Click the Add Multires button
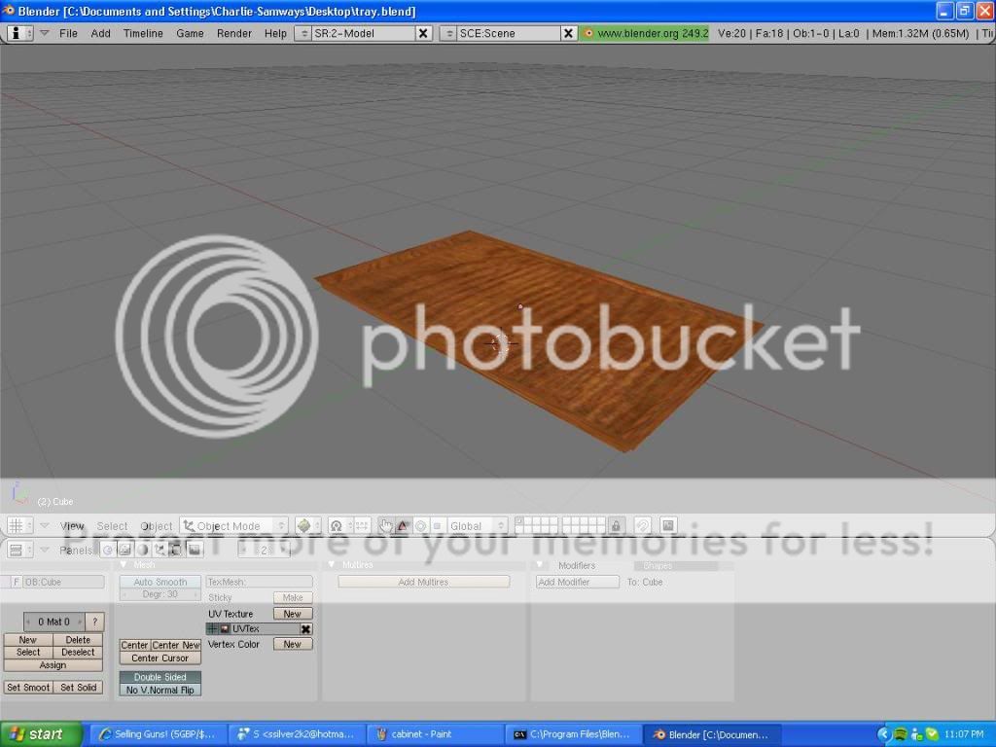The image size is (996, 747). point(424,582)
